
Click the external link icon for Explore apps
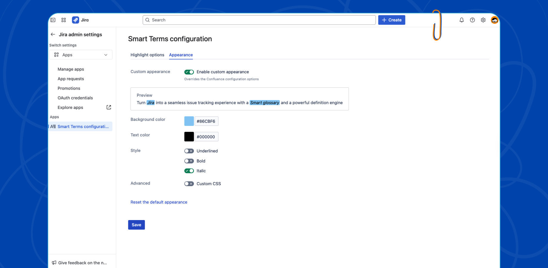click(109, 107)
